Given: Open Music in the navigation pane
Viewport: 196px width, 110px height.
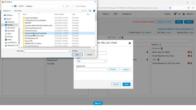Looking at the screenshot, I should (8, 34).
